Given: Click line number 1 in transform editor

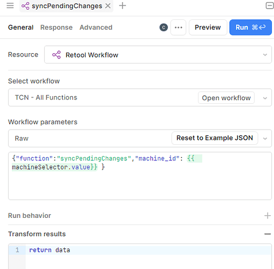Looking at the screenshot, I should (17, 250).
